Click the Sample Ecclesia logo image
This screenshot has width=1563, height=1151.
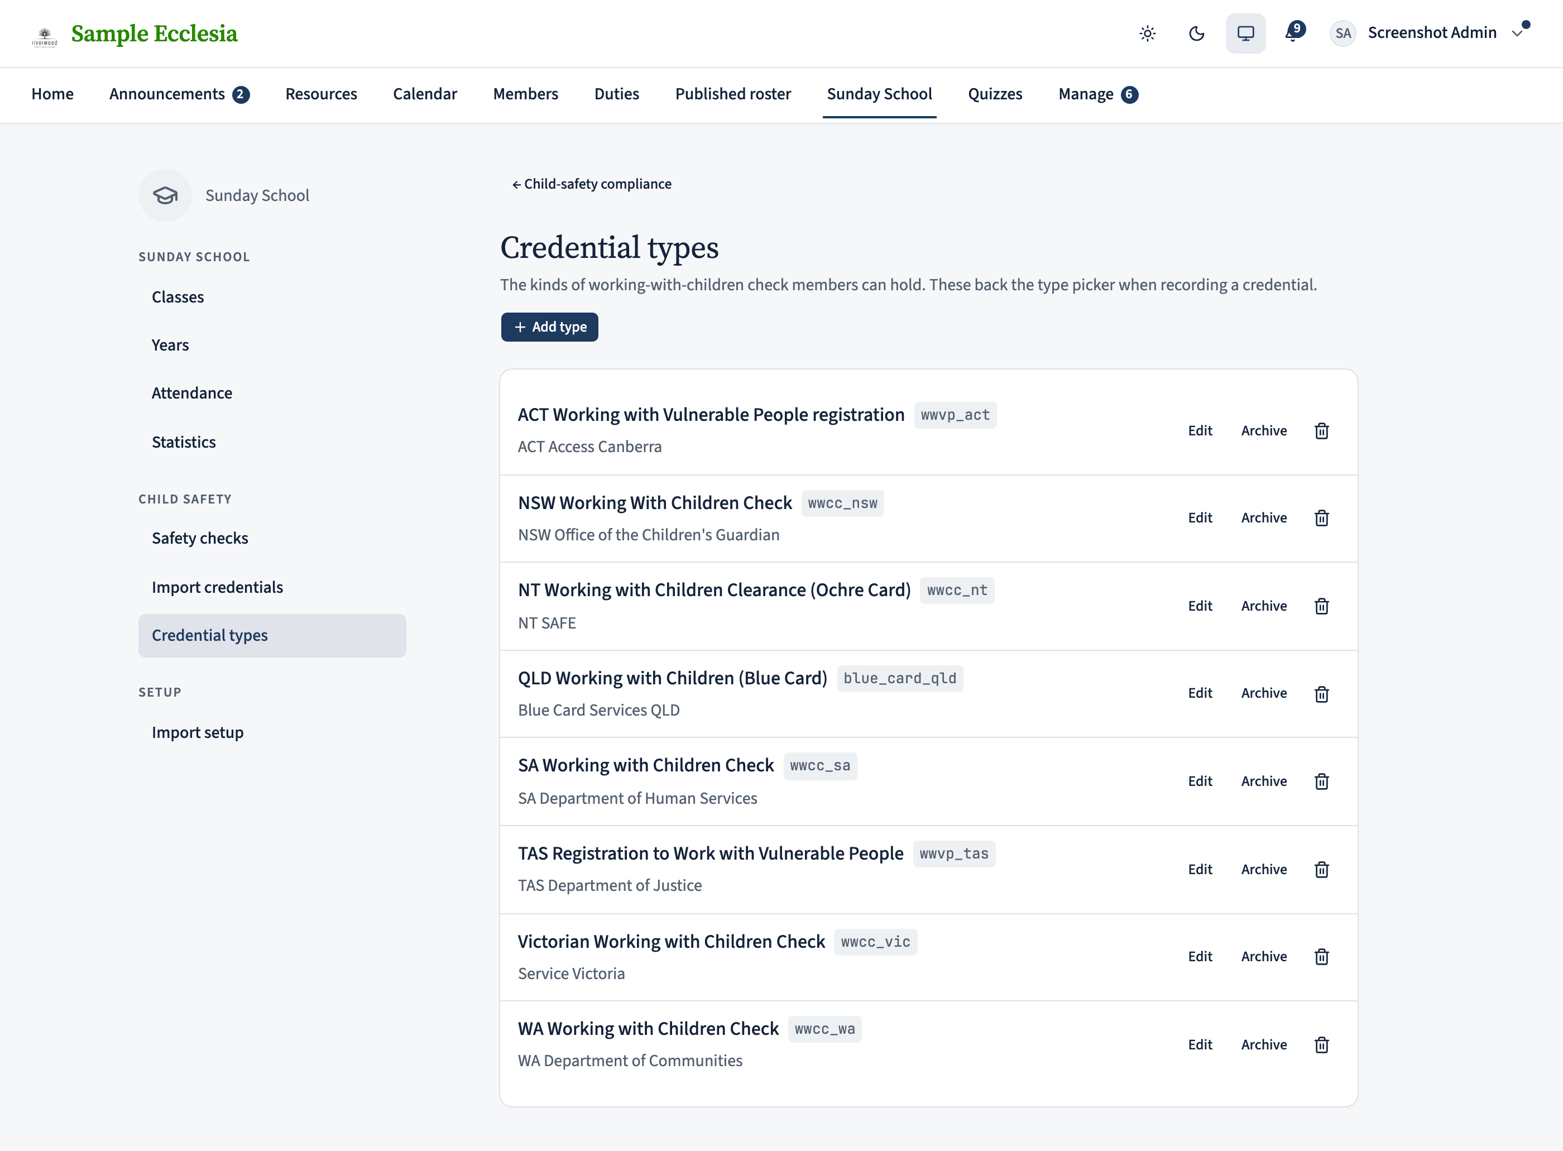pos(45,36)
